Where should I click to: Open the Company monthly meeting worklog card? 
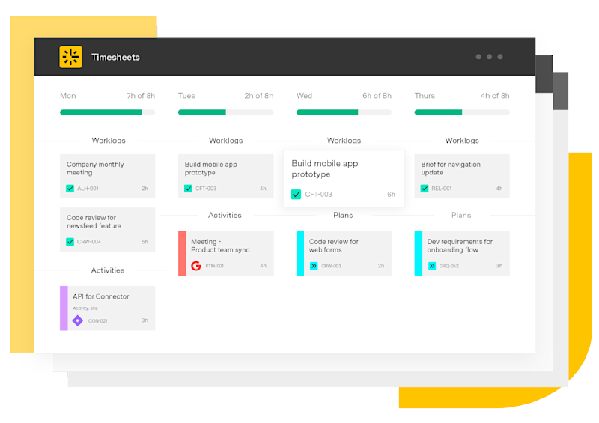pos(107,176)
